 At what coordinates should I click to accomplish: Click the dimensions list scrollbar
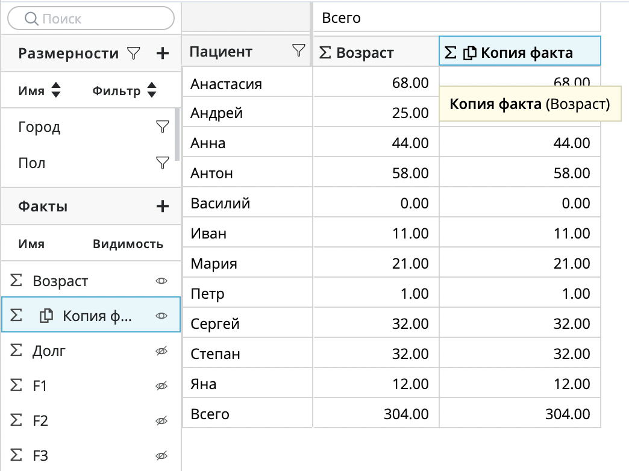point(177,133)
